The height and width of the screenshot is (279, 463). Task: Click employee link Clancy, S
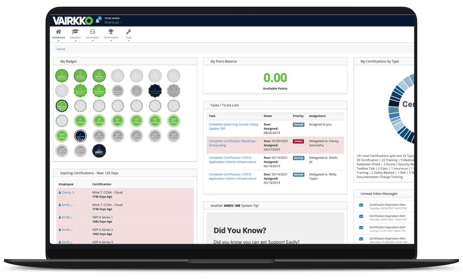coord(67,193)
